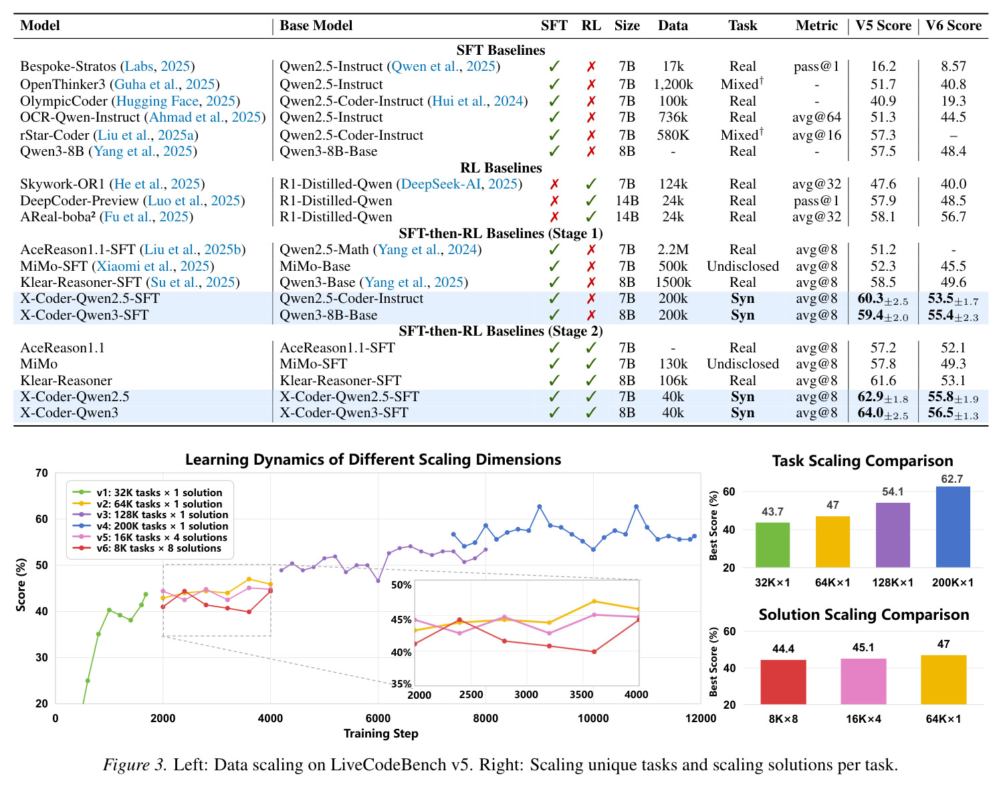This screenshot has width=1003, height=785.
Task: Click legend entry v4: 200K tasks × 1 solution
Action: (x=151, y=526)
